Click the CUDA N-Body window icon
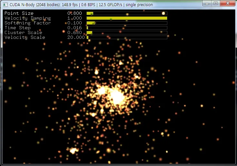 tap(5, 5)
